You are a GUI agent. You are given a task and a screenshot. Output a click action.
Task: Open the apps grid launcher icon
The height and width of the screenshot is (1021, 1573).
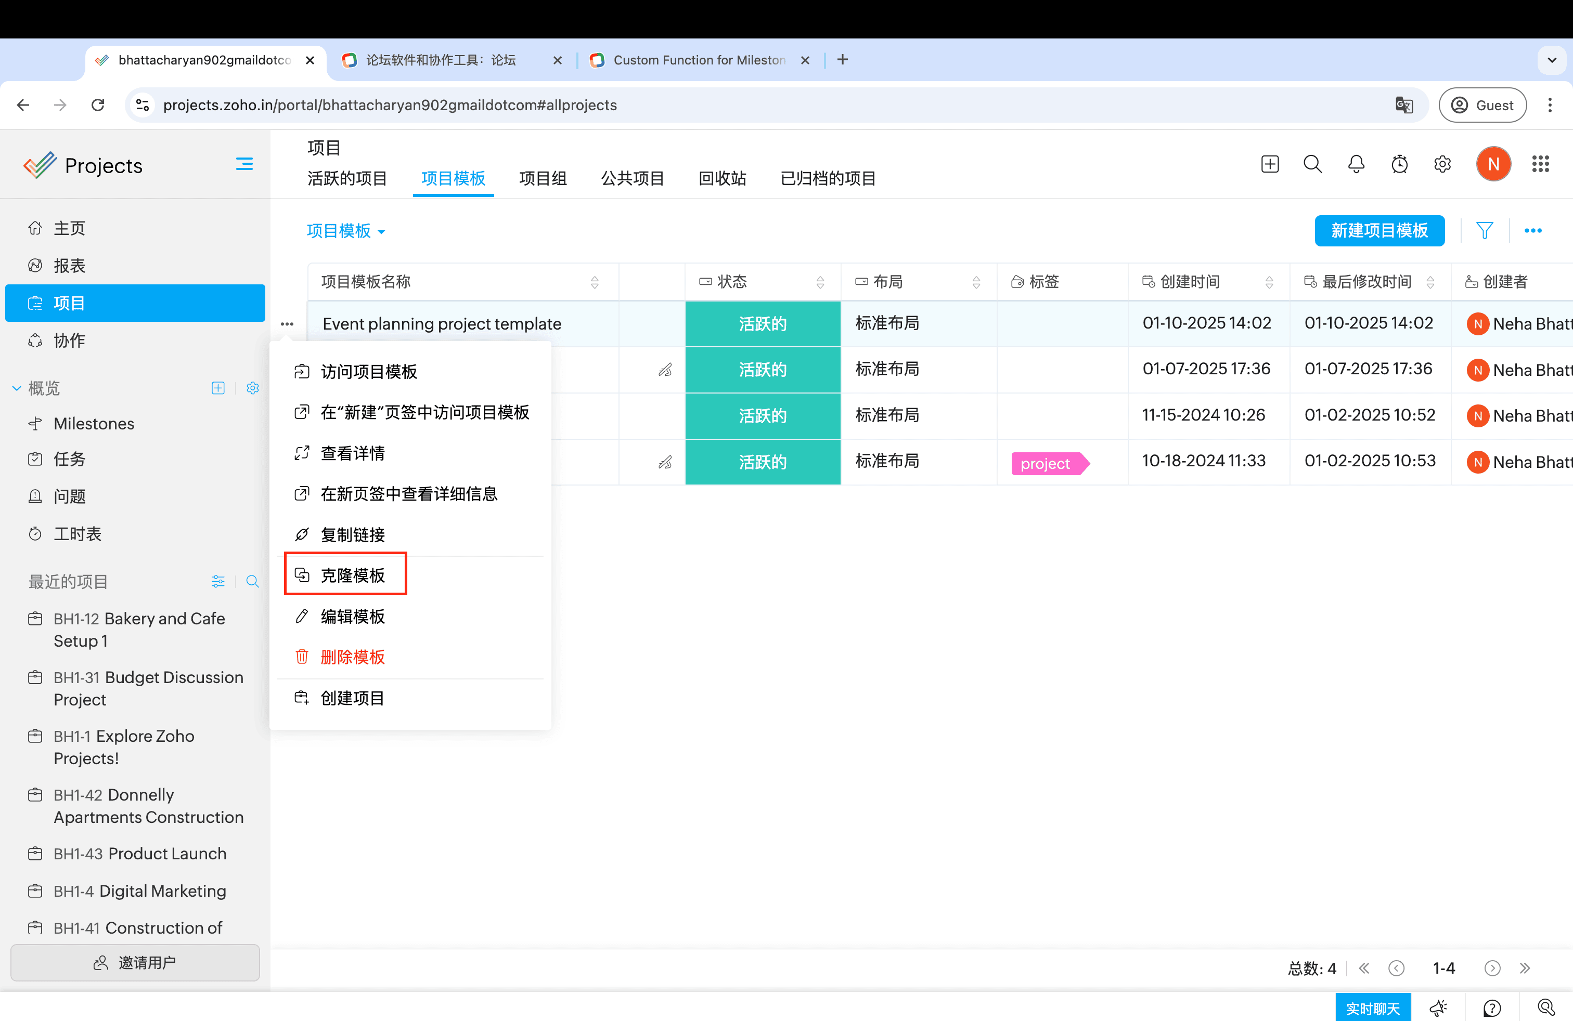tap(1540, 164)
